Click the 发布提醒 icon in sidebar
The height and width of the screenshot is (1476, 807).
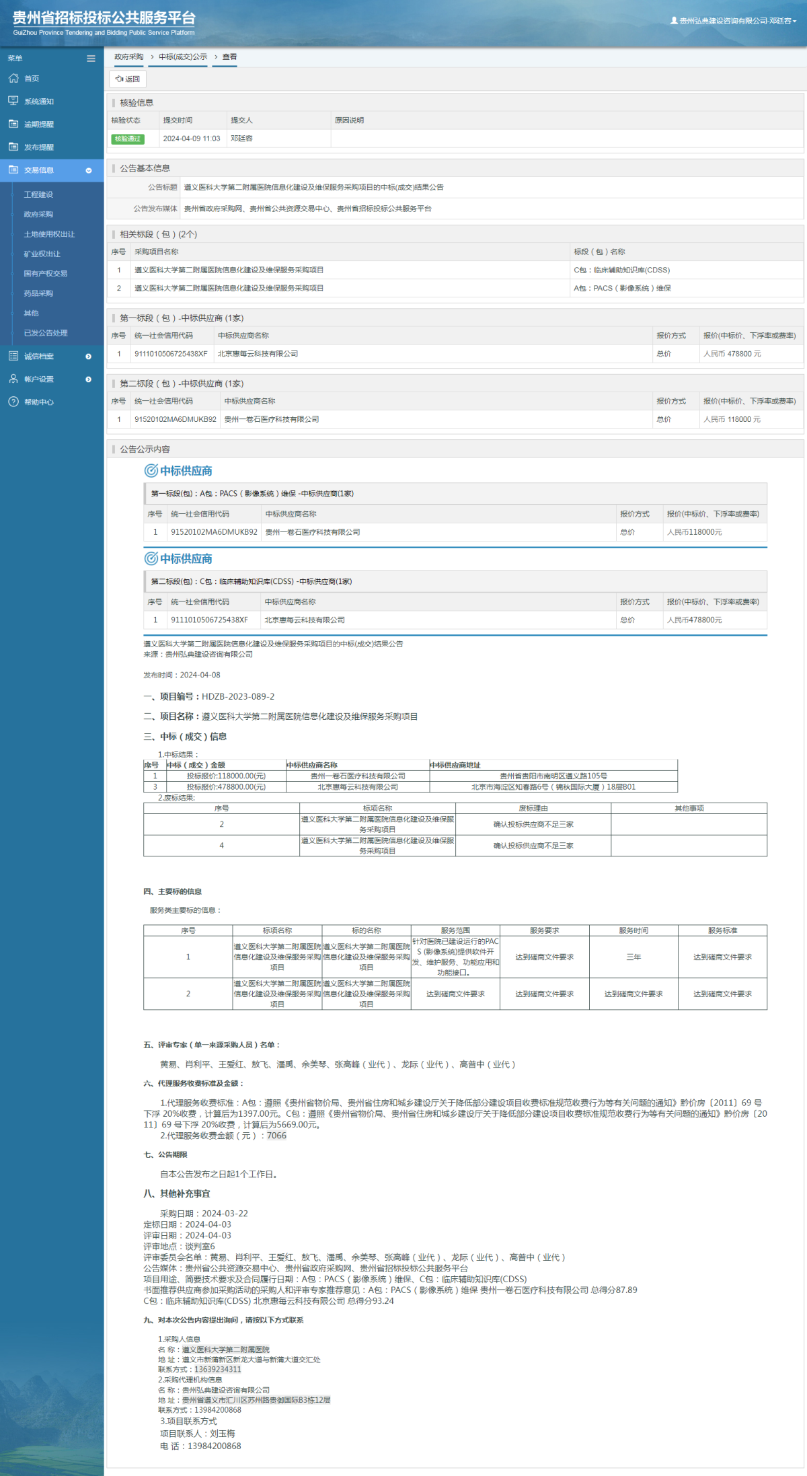(13, 147)
